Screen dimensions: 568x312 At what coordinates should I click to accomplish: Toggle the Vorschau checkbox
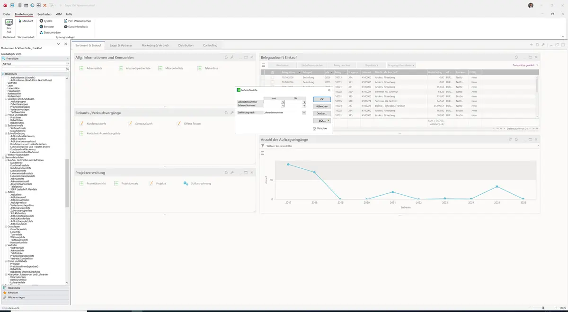pyautogui.click(x=314, y=129)
